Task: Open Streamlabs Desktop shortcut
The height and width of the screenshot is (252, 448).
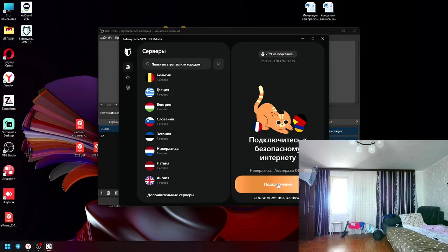Action: tap(9, 128)
